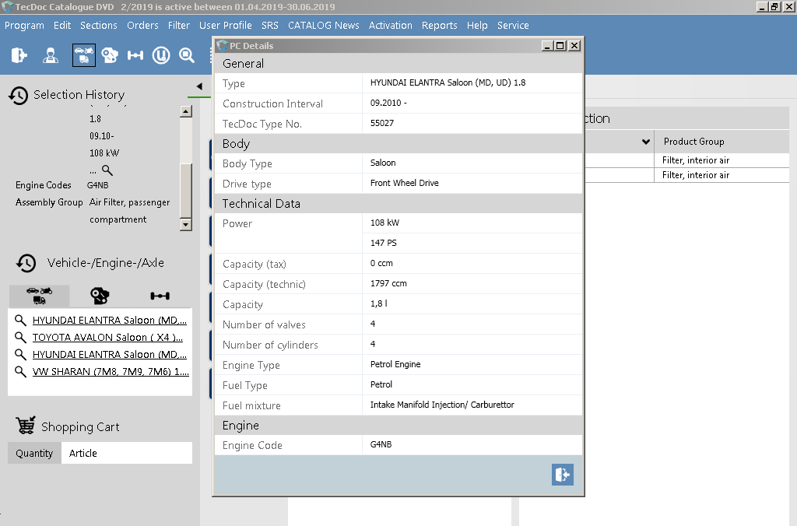Click the magnifier icon in Selection History
Viewport: 797px width, 526px height.
[x=107, y=170]
